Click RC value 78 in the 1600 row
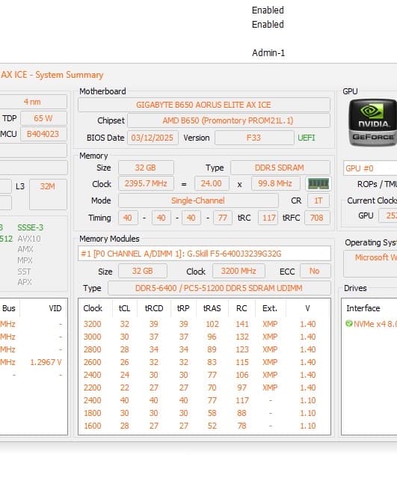The width and height of the screenshot is (397, 496). pos(242,426)
